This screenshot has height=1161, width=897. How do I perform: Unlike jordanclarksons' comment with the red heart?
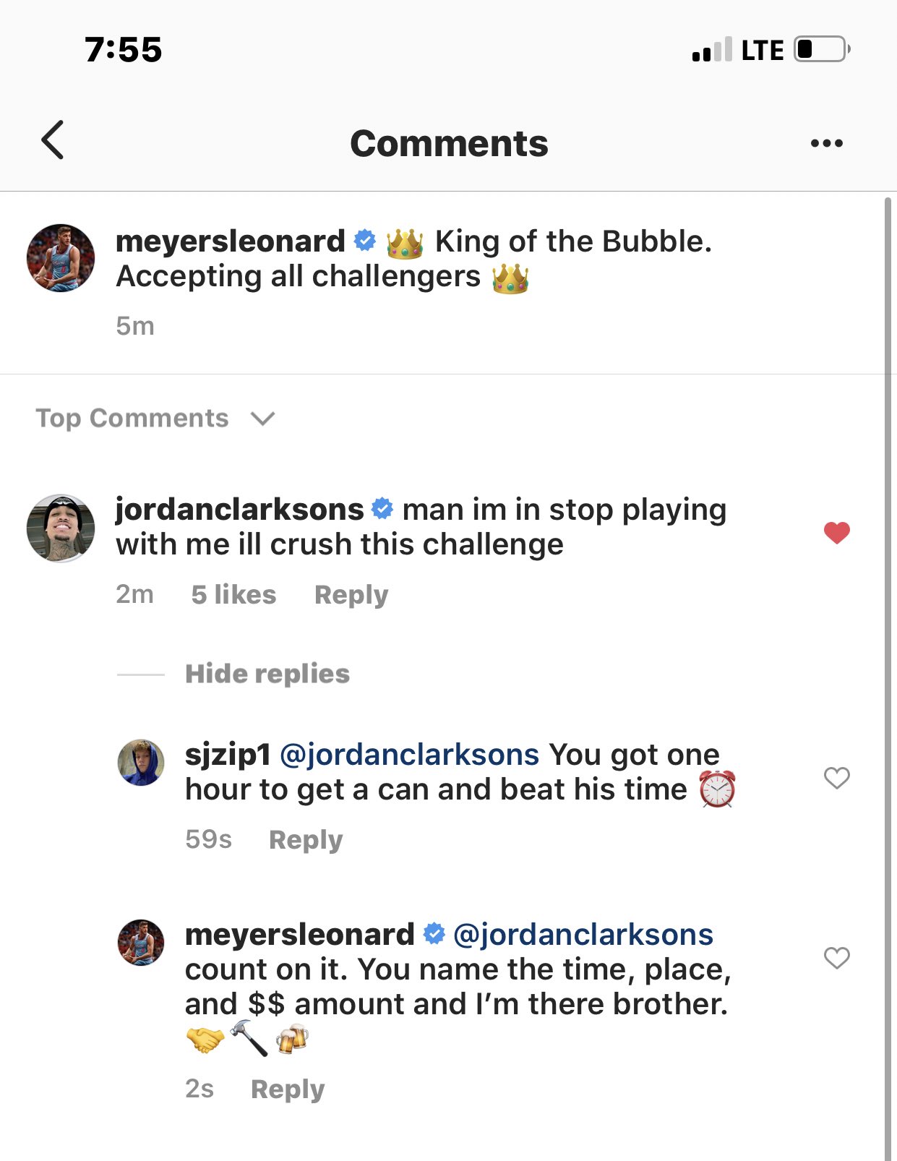pyautogui.click(x=836, y=533)
